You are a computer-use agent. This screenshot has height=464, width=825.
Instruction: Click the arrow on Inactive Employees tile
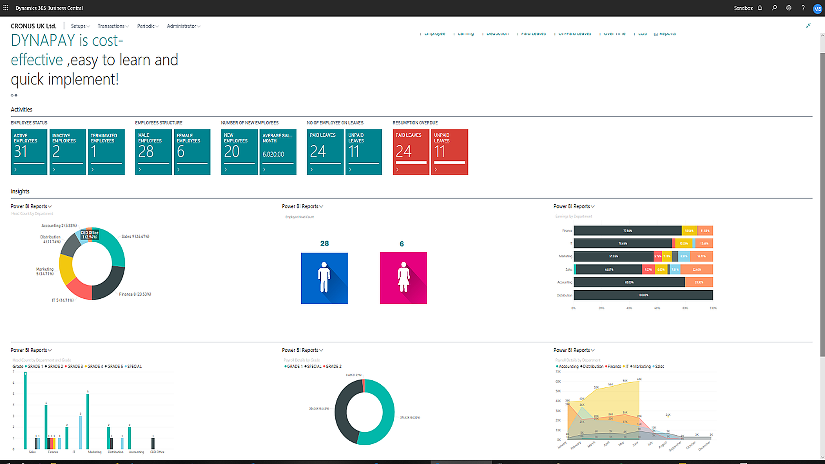54,169
